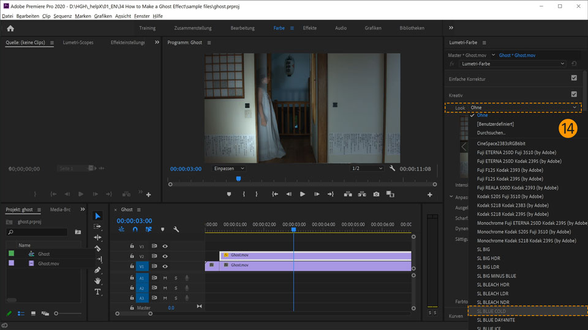
Task: Open the Einpassen zoom level dropdown
Action: coord(229,168)
